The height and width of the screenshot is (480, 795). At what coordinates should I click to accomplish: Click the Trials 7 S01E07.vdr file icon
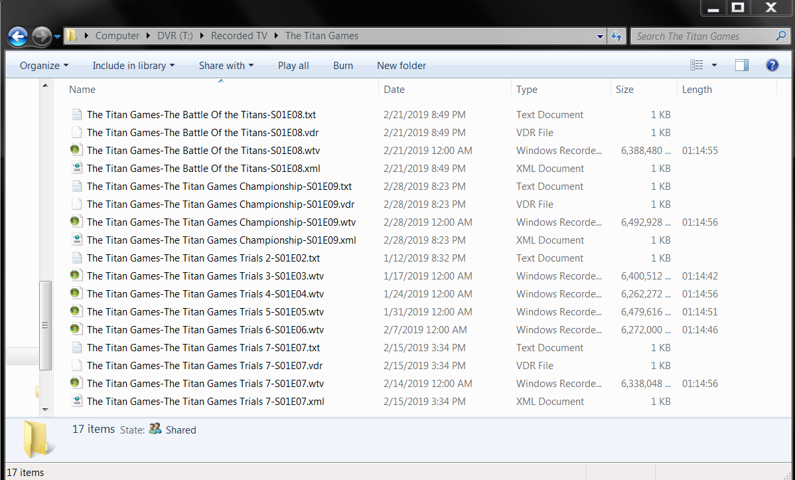point(77,365)
